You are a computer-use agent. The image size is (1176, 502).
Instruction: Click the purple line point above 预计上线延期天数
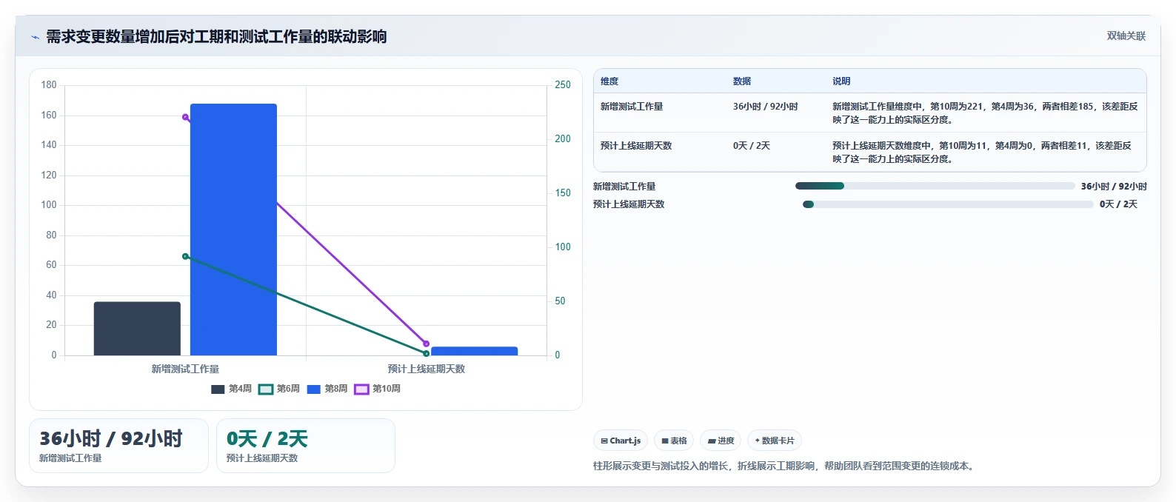[426, 344]
